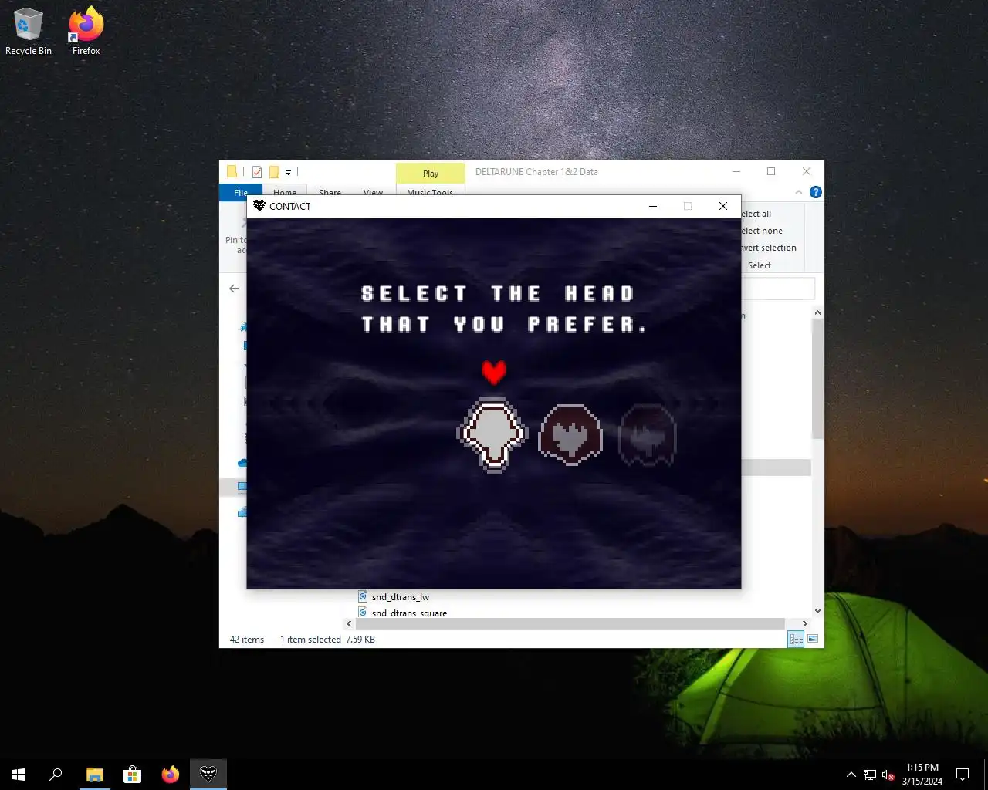The width and height of the screenshot is (988, 790).
Task: Click the Explorer title bar folder icon
Action: point(232,172)
